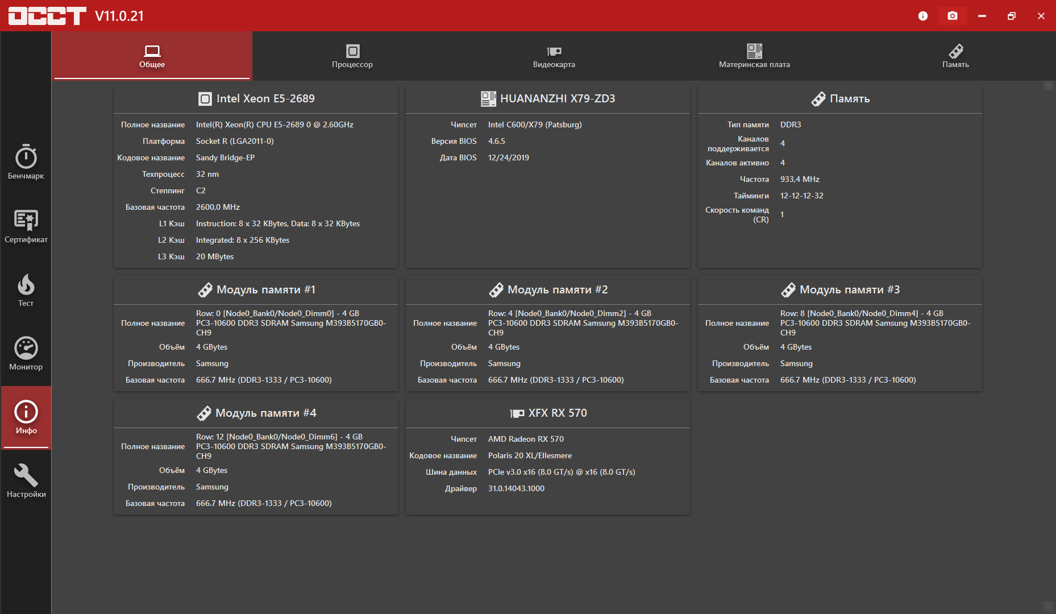Click the motherboard icon beside HUANANZHI X79-ZD3
1056x614 pixels.
(488, 99)
